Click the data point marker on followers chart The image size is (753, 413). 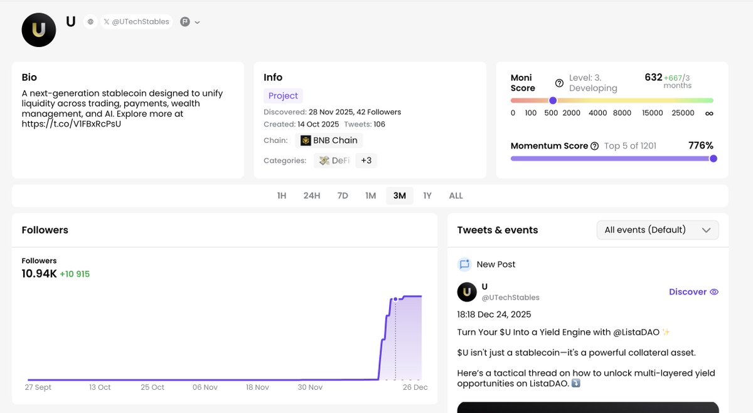click(395, 299)
